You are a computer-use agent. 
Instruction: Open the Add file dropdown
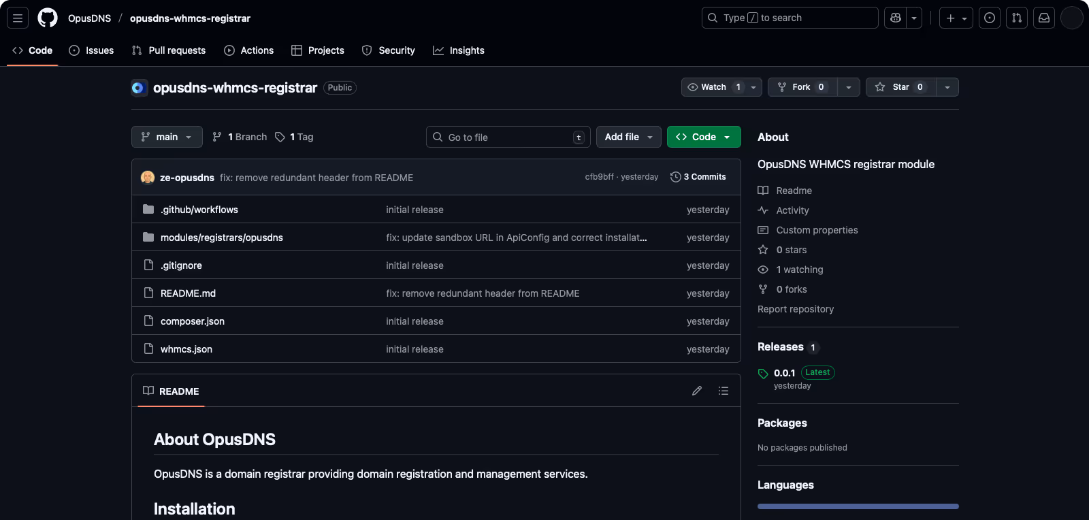[x=629, y=137]
